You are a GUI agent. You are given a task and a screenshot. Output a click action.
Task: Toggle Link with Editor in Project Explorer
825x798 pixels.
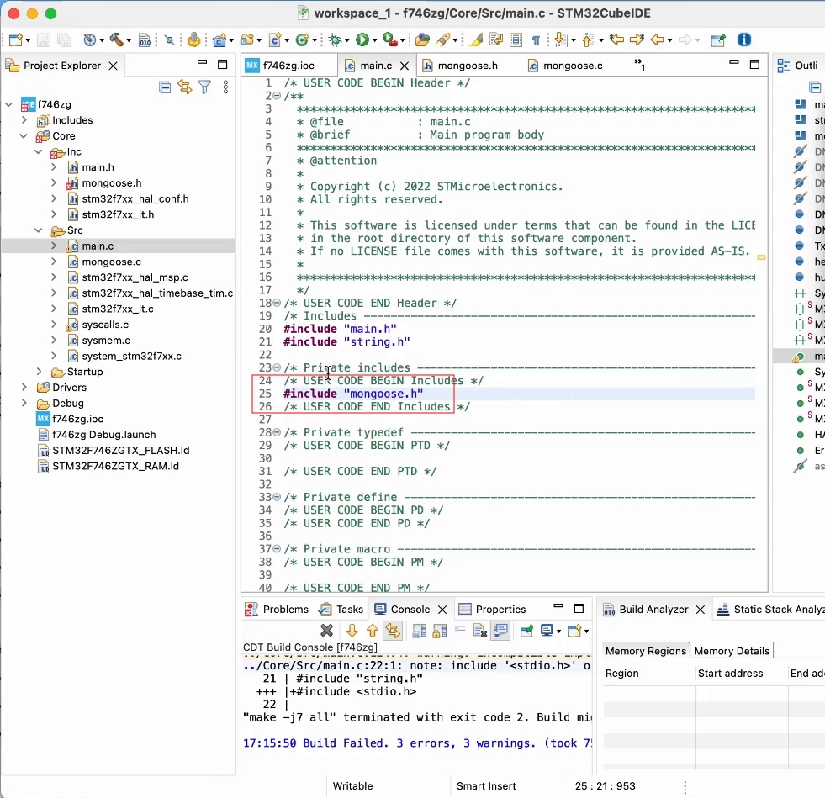coord(184,87)
